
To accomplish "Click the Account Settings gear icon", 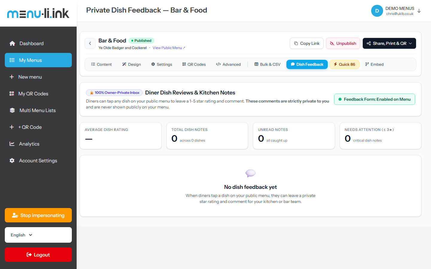I will point(12,161).
